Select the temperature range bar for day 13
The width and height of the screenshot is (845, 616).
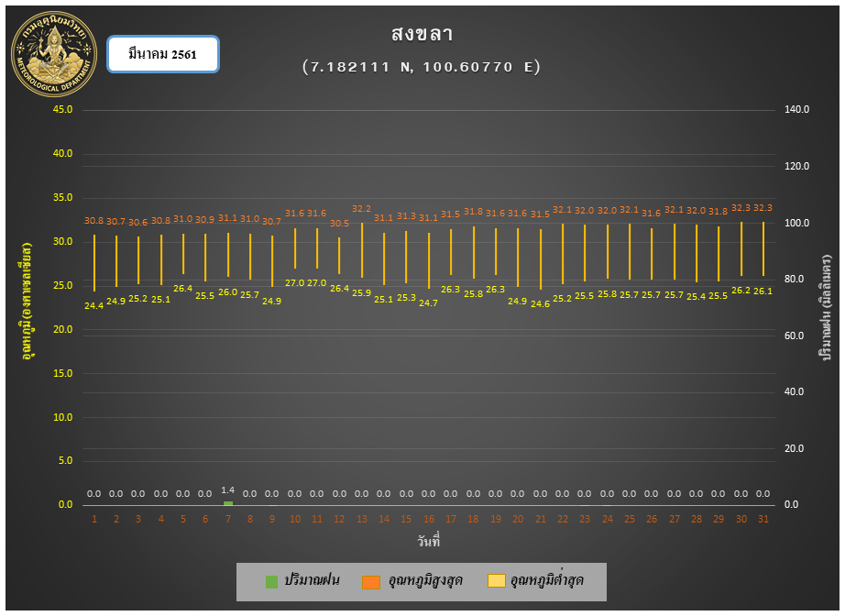coord(362,250)
